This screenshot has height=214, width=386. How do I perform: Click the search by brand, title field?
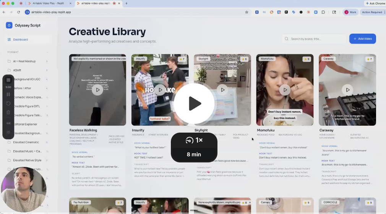click(x=314, y=39)
